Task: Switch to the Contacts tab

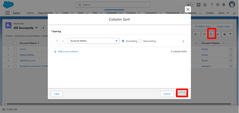Action: pyautogui.click(x=131, y=13)
